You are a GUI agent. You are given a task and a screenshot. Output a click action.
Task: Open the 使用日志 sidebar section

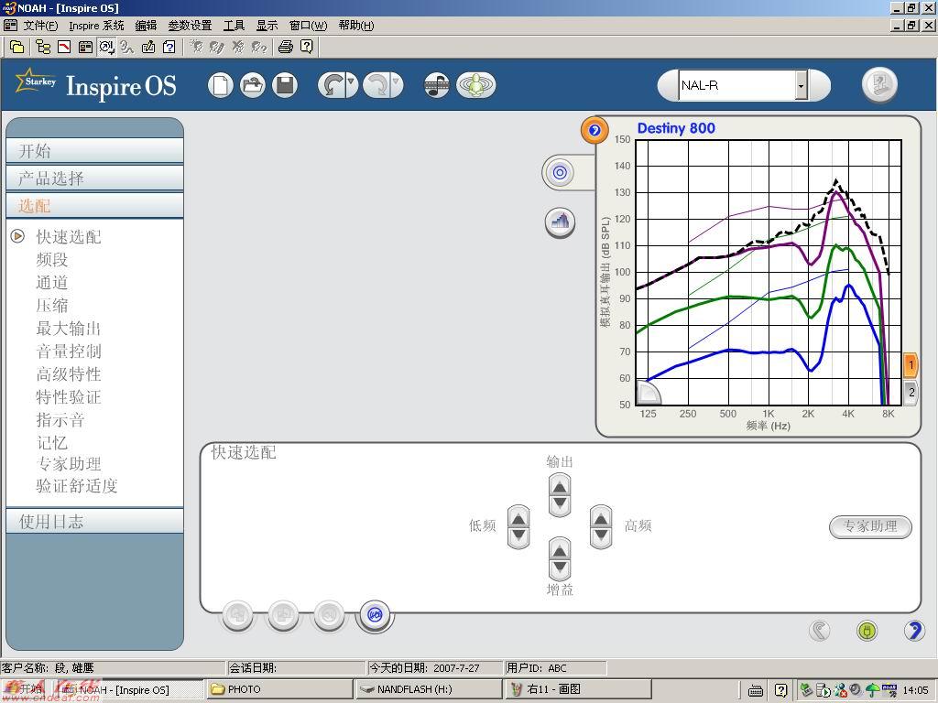[94, 521]
